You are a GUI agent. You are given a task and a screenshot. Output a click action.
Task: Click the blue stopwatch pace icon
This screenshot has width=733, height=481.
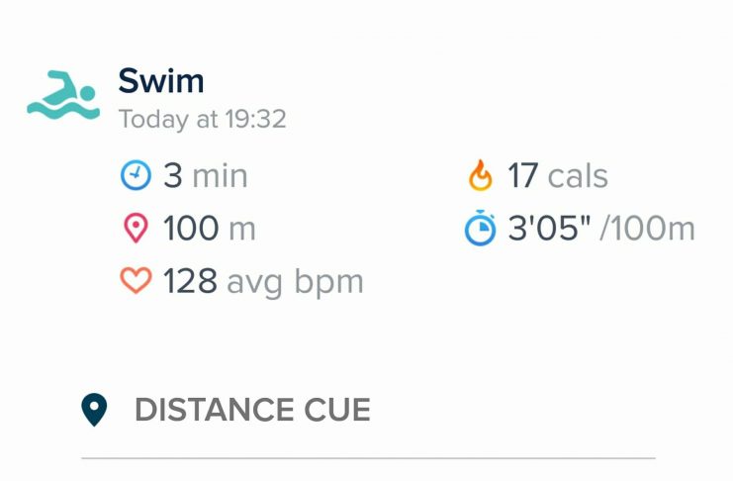[480, 228]
